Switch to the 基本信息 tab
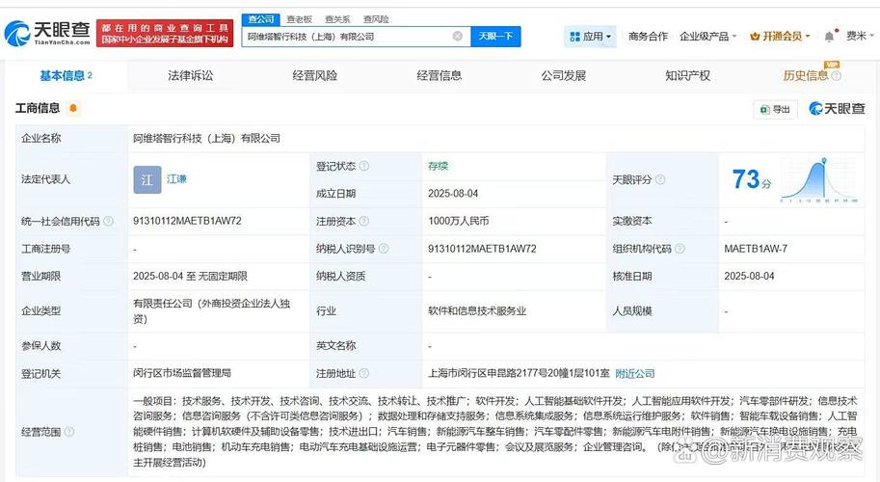This screenshot has height=482, width=880. click(66, 76)
